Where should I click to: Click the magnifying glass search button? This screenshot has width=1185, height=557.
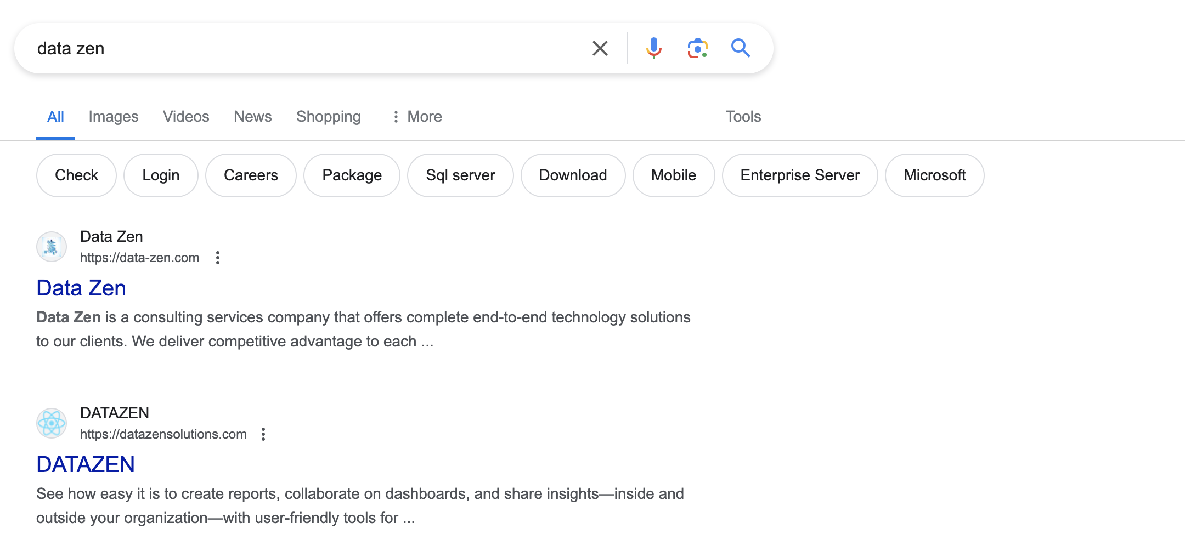(740, 48)
